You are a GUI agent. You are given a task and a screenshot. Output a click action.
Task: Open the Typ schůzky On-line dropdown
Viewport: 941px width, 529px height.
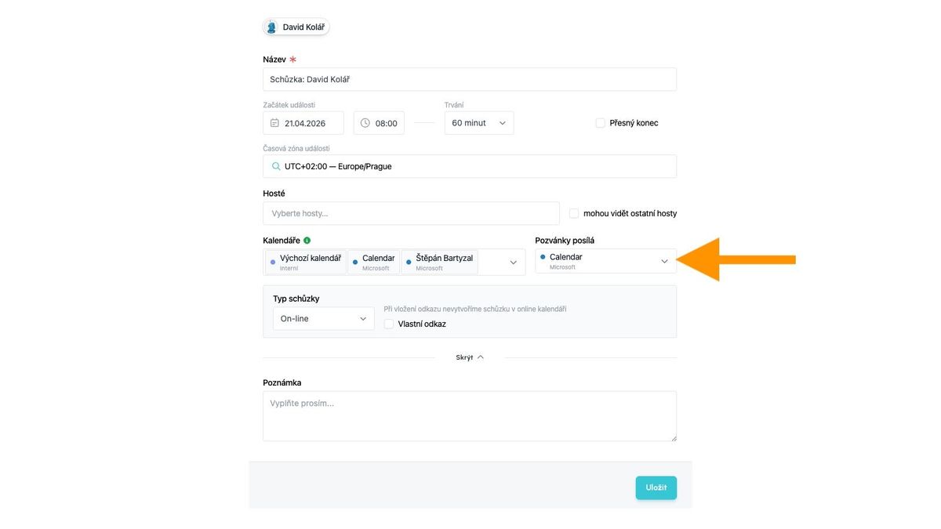(323, 319)
